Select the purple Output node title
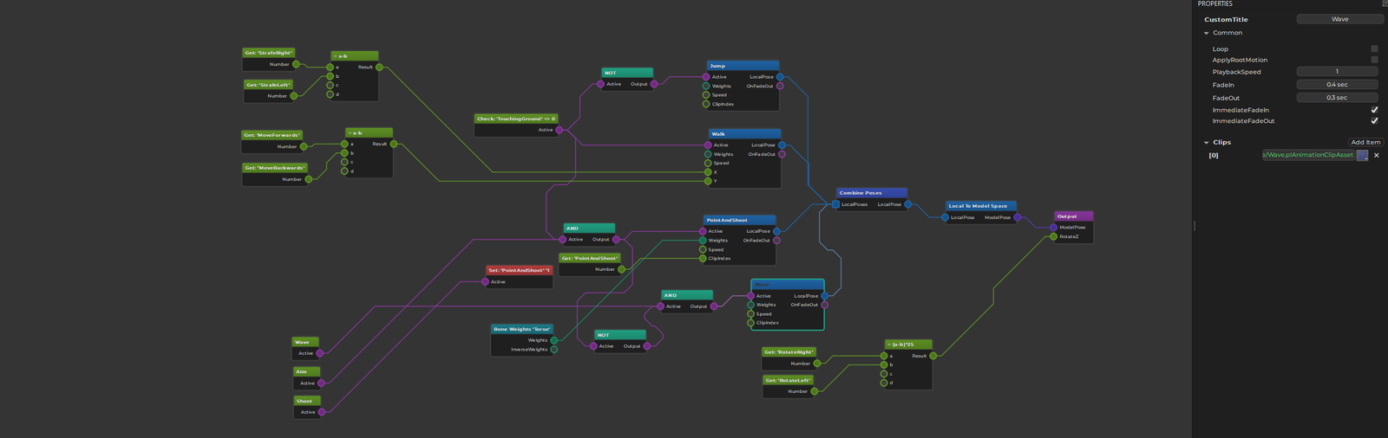Image resolution: width=1388 pixels, height=438 pixels. coord(1073,216)
